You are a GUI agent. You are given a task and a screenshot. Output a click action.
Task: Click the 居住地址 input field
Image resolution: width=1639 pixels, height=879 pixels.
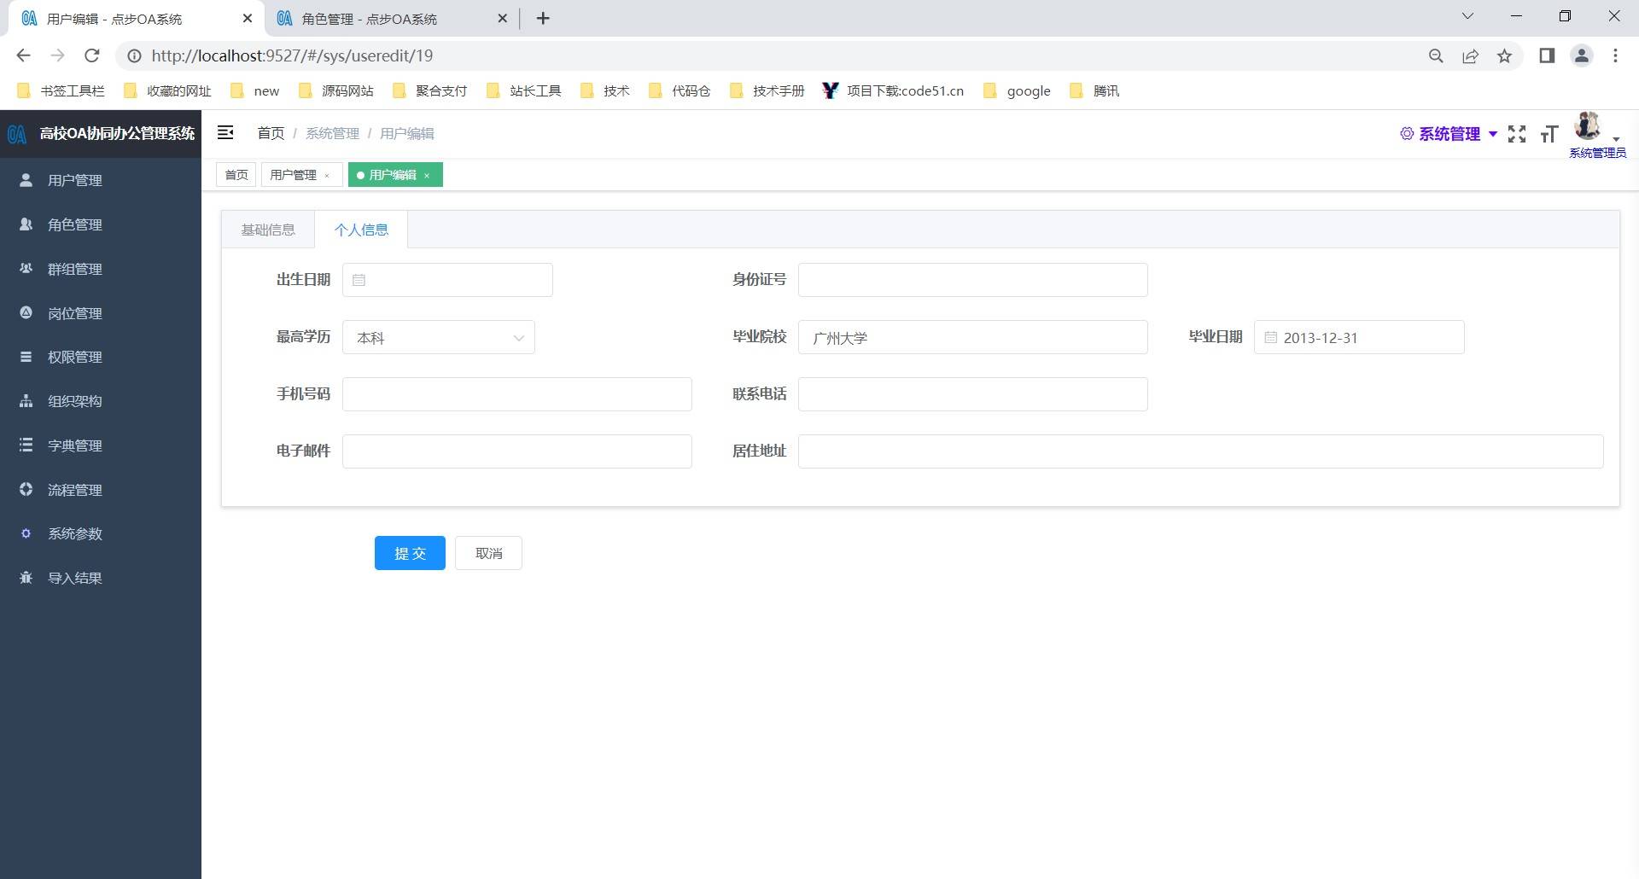coord(1200,451)
